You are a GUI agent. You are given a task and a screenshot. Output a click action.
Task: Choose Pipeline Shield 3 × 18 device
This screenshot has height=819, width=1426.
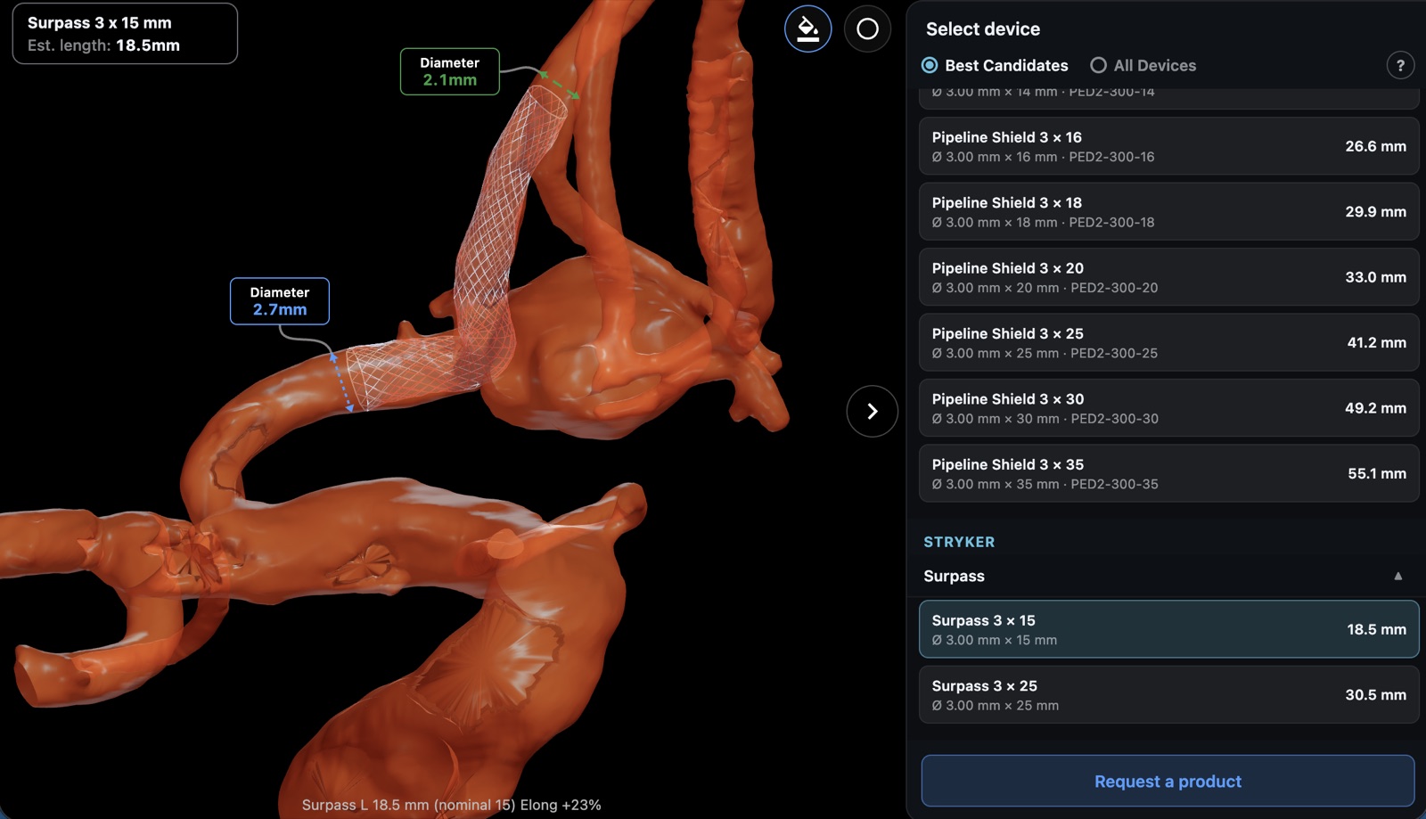click(x=1168, y=211)
